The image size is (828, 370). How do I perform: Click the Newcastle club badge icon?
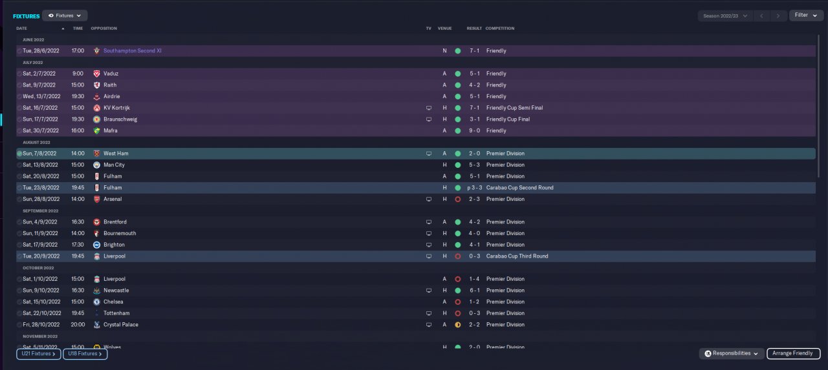(x=96, y=291)
